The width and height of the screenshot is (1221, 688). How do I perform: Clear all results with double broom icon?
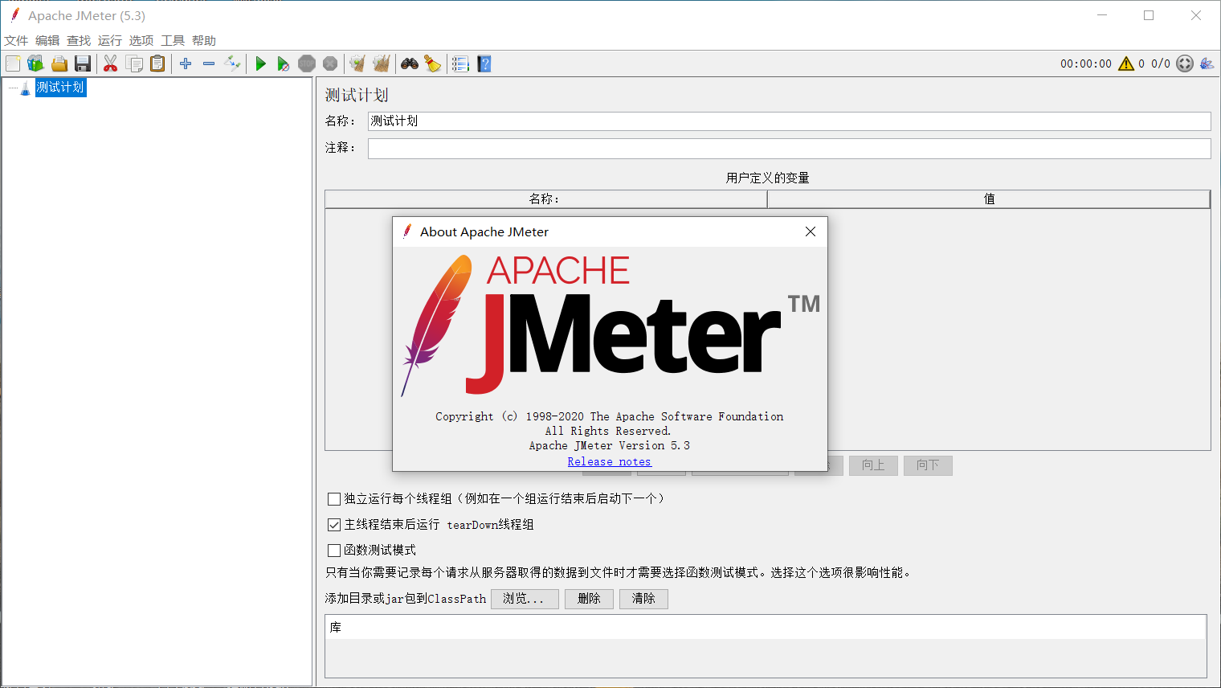(x=382, y=63)
